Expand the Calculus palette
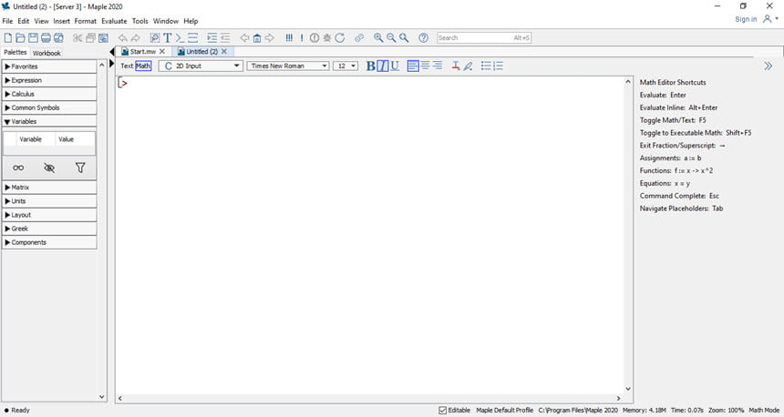The image size is (784, 417). 49,94
